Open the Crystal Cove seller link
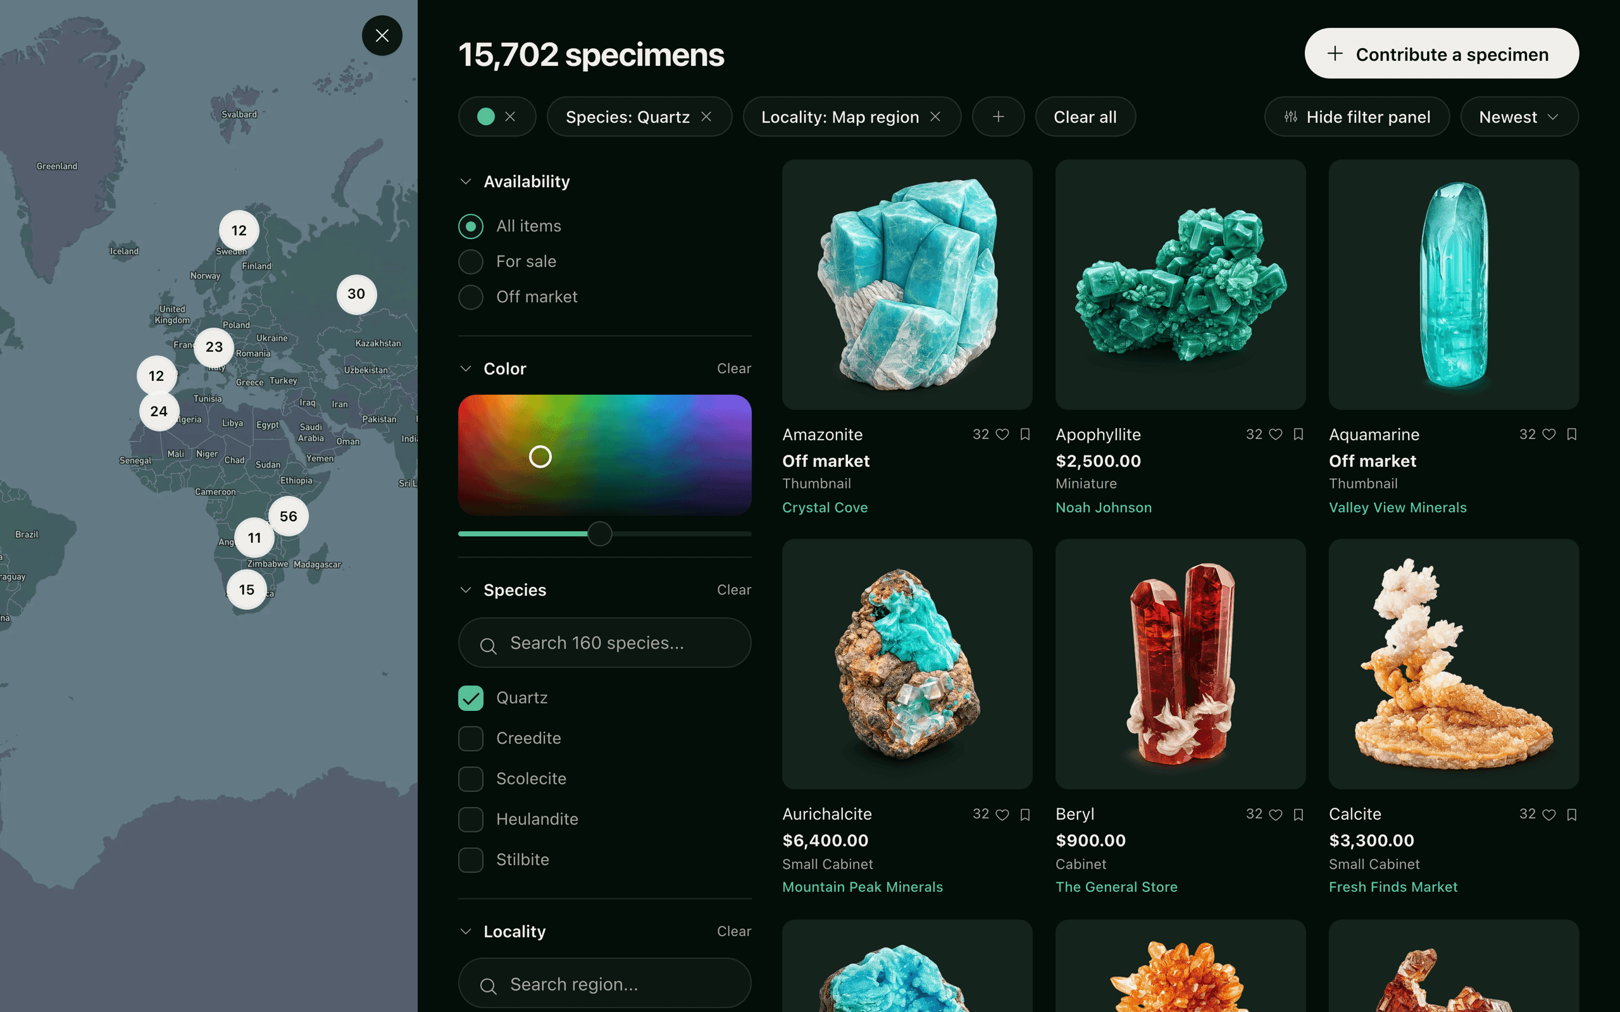 point(825,507)
